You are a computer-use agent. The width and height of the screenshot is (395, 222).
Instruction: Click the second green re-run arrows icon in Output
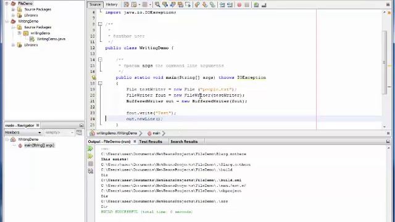[x=91, y=156]
